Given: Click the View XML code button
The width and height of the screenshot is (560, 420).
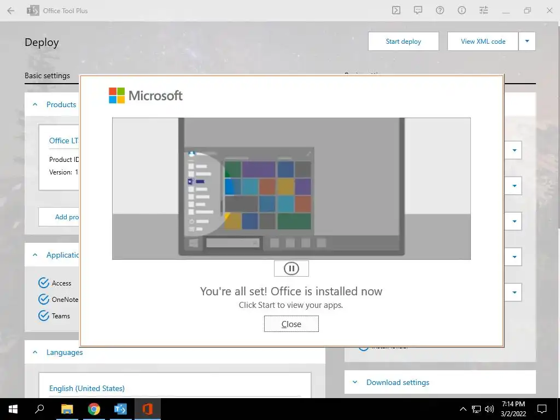Looking at the screenshot, I should point(483,42).
